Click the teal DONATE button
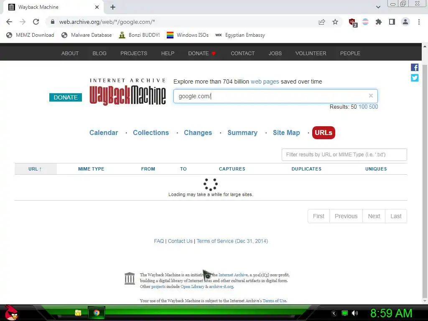Screen dimensions: 428x321 pyautogui.click(x=66, y=97)
